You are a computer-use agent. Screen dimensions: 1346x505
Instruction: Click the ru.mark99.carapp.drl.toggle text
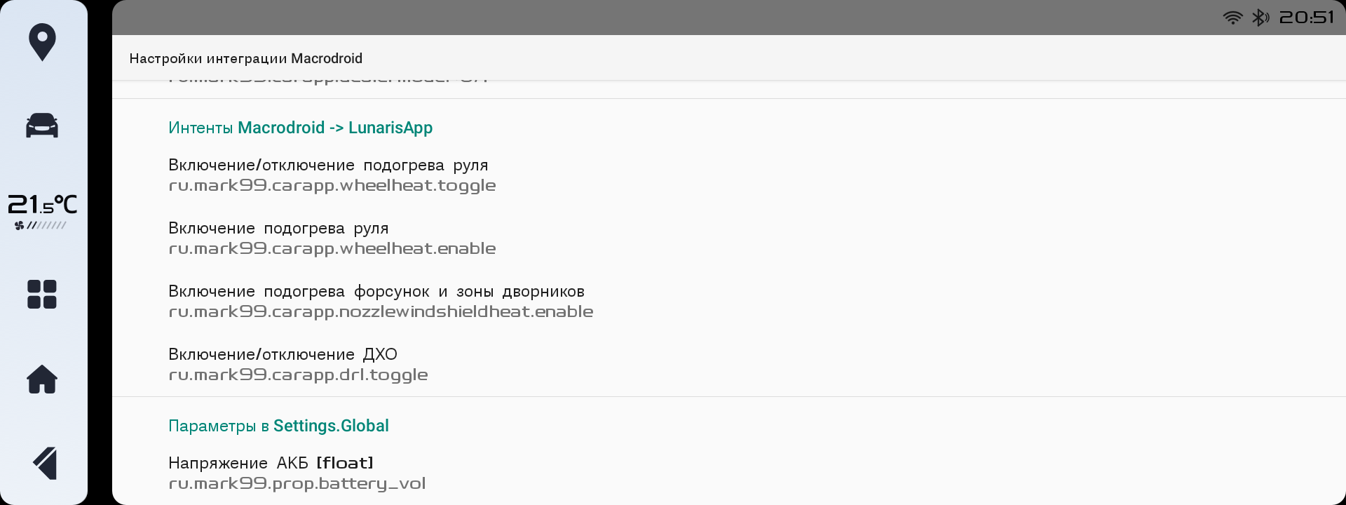(x=298, y=375)
